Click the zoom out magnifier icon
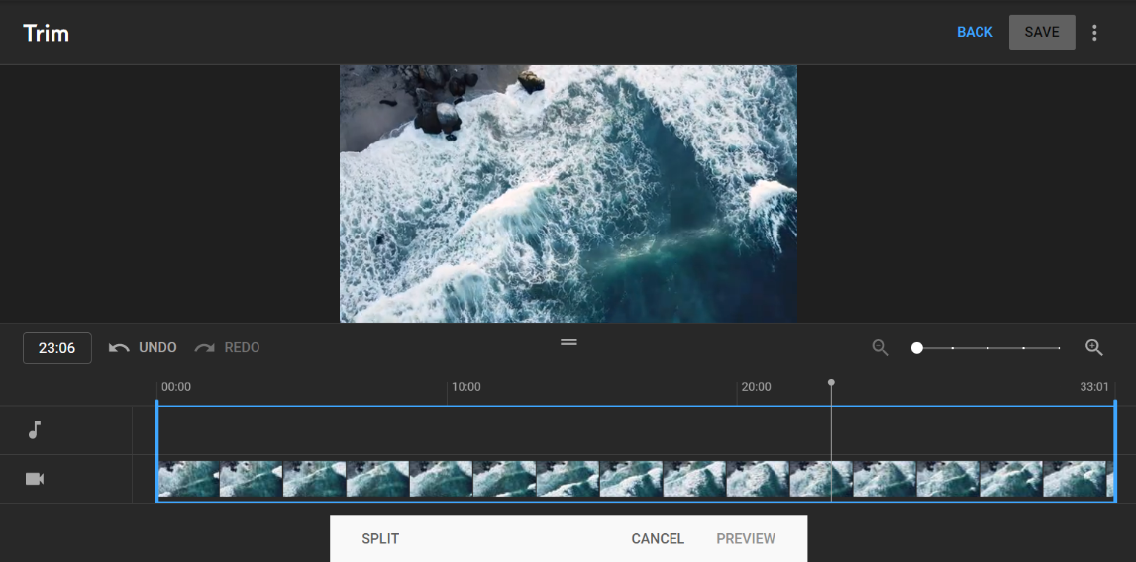The height and width of the screenshot is (562, 1136). tap(880, 347)
